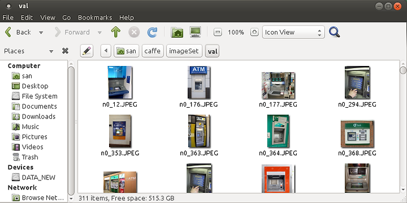Image resolution: width=407 pixels, height=203 pixels.
Task: Open Trash in the sidebar
Action: (x=25, y=157)
